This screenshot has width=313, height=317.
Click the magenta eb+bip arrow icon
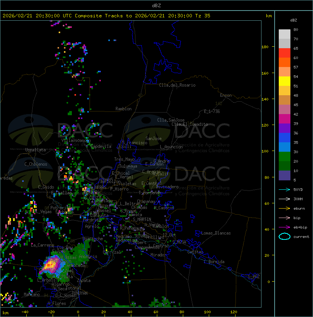tap(284, 227)
